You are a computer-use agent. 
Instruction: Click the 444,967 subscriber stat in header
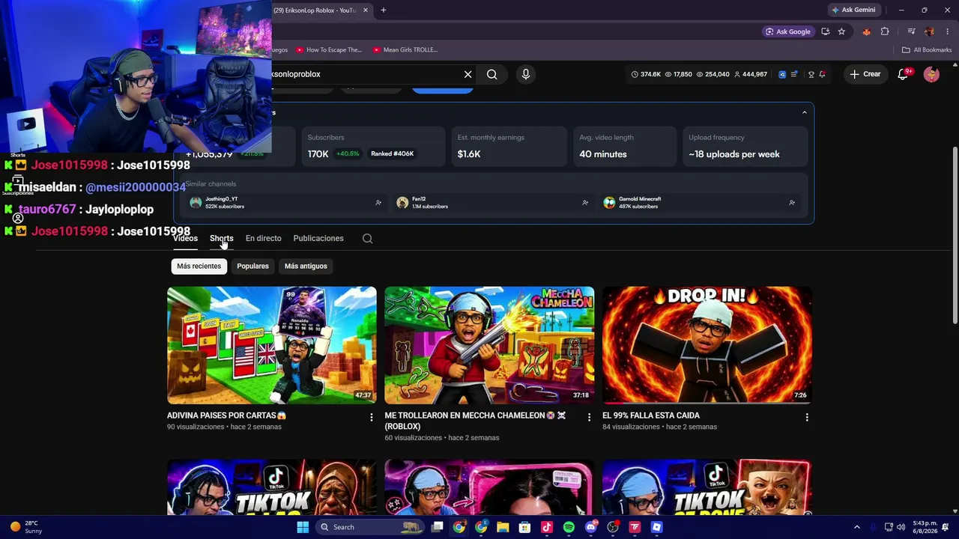(750, 74)
